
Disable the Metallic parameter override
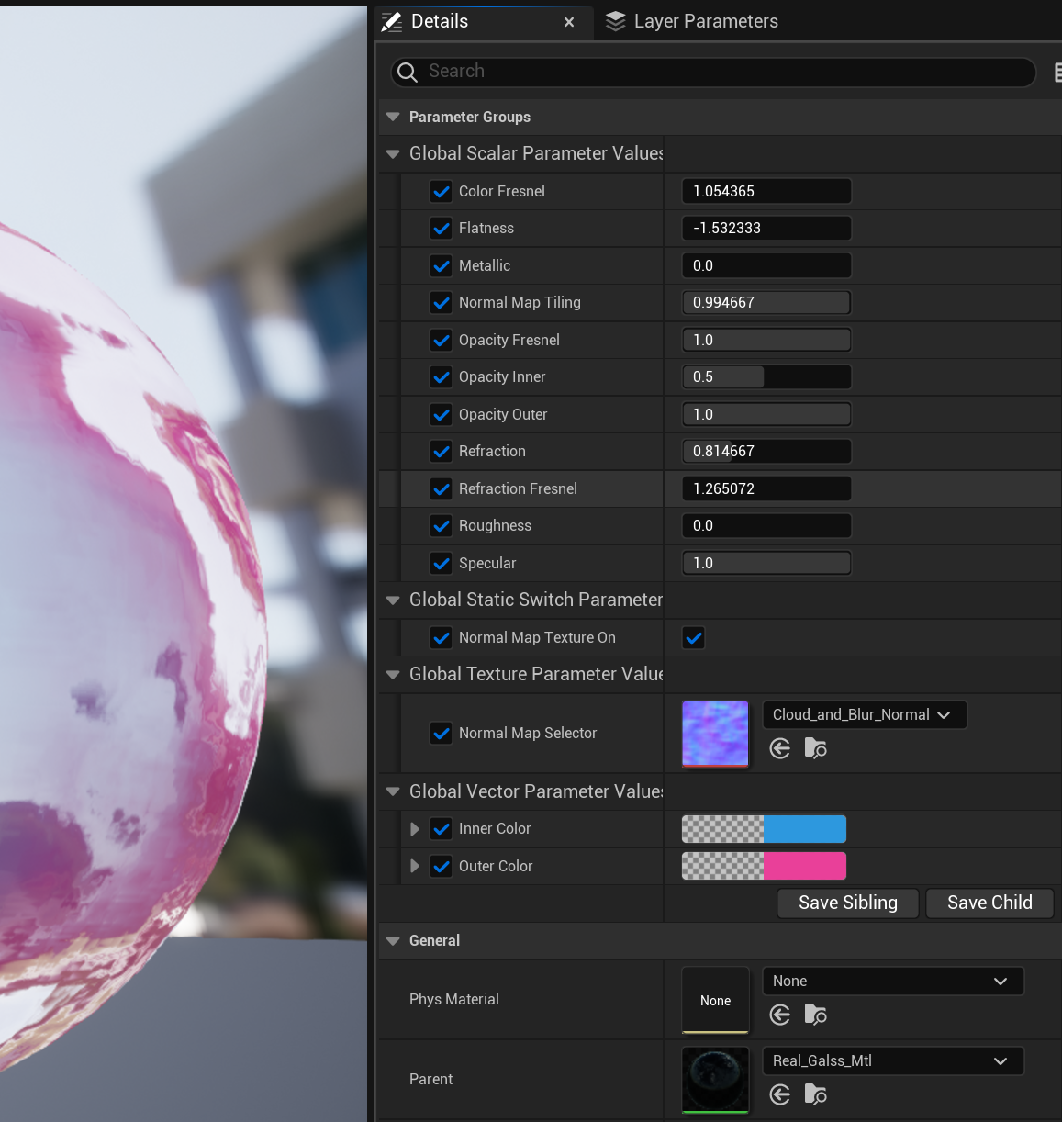coord(442,265)
